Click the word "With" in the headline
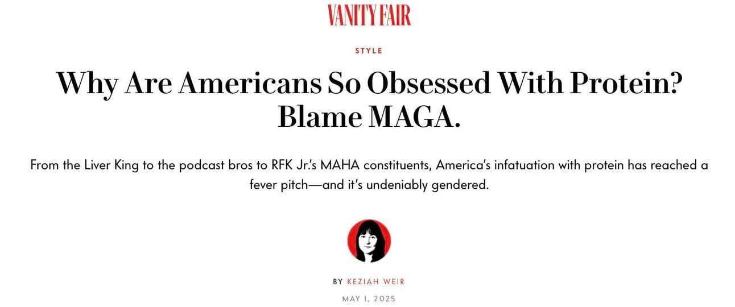The image size is (735, 307). (530, 84)
